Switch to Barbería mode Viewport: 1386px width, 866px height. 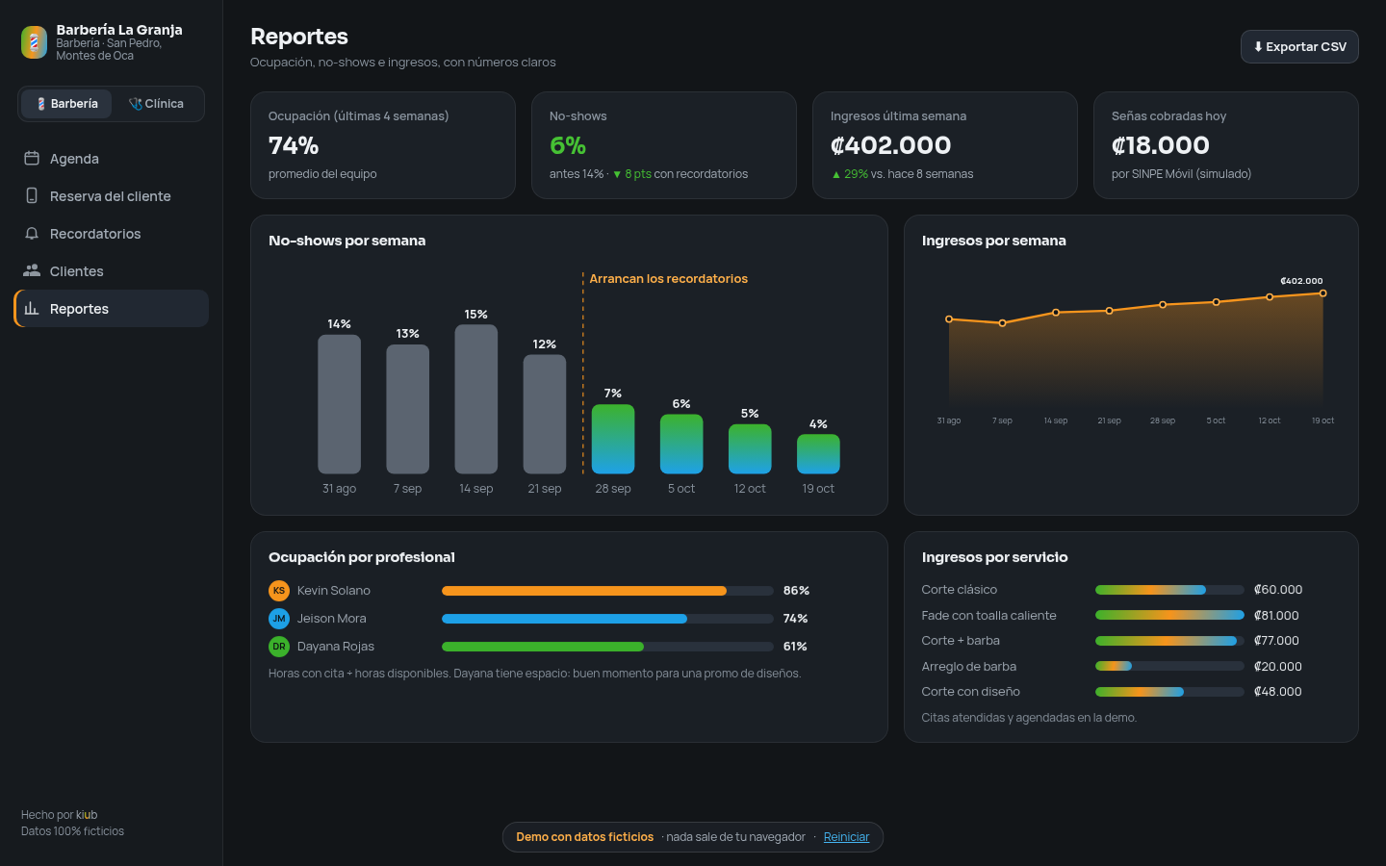pyautogui.click(x=66, y=104)
